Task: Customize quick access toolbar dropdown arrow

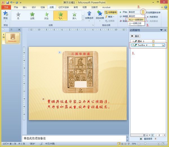Action: click(x=21, y=3)
